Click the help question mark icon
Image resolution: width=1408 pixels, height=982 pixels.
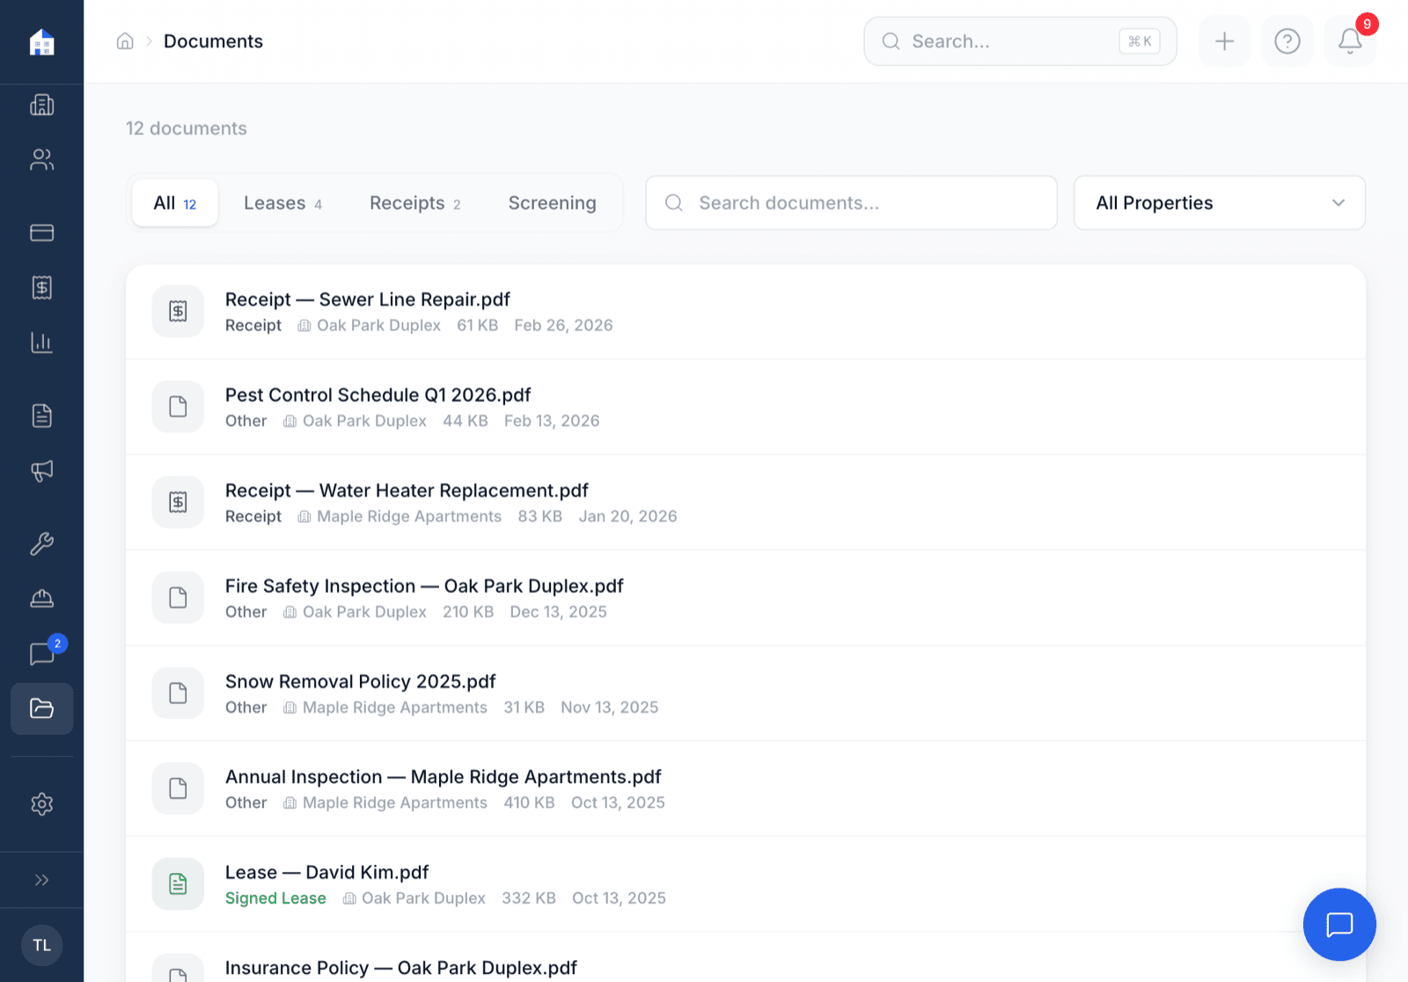point(1287,41)
